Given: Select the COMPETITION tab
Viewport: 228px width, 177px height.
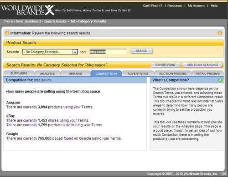Looking at the screenshot, I should (106, 74).
